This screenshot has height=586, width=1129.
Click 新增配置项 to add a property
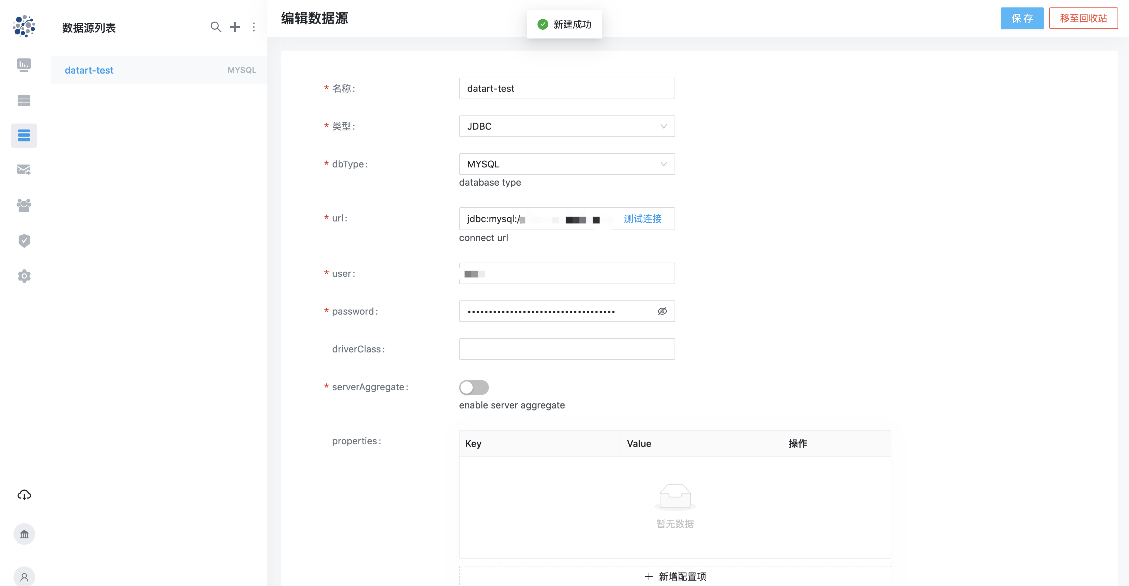(675, 576)
